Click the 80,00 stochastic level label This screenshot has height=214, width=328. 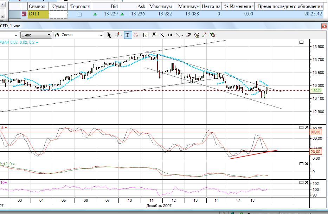(x=315, y=132)
